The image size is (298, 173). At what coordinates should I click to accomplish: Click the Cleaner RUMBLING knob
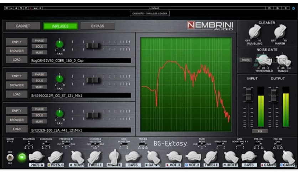pyautogui.click(x=255, y=32)
